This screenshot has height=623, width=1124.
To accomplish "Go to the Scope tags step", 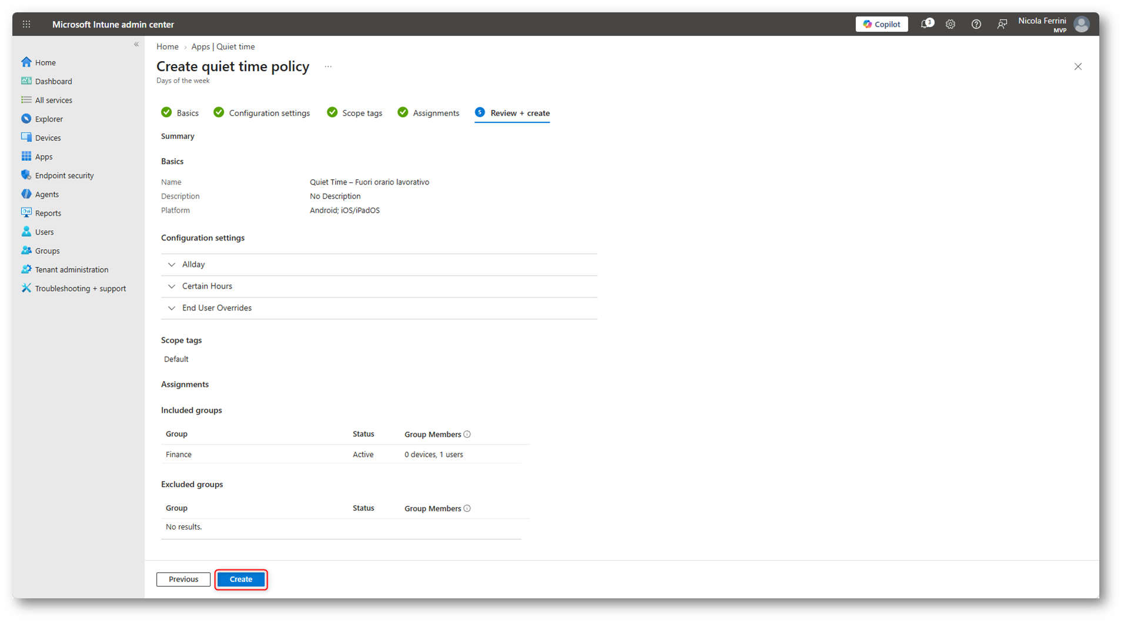I will pos(354,113).
